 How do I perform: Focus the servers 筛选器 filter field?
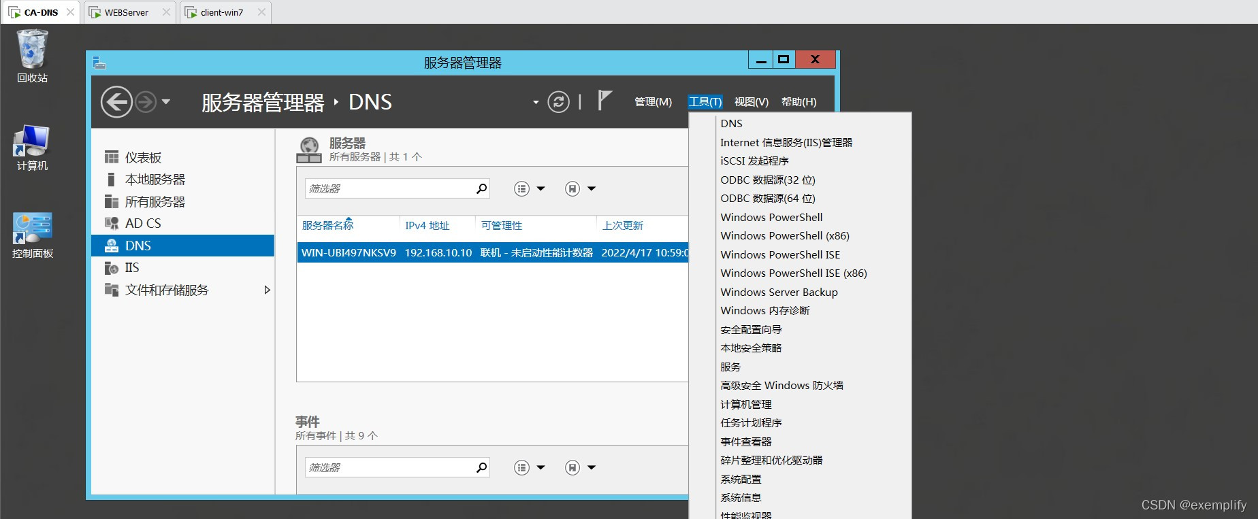coord(389,188)
